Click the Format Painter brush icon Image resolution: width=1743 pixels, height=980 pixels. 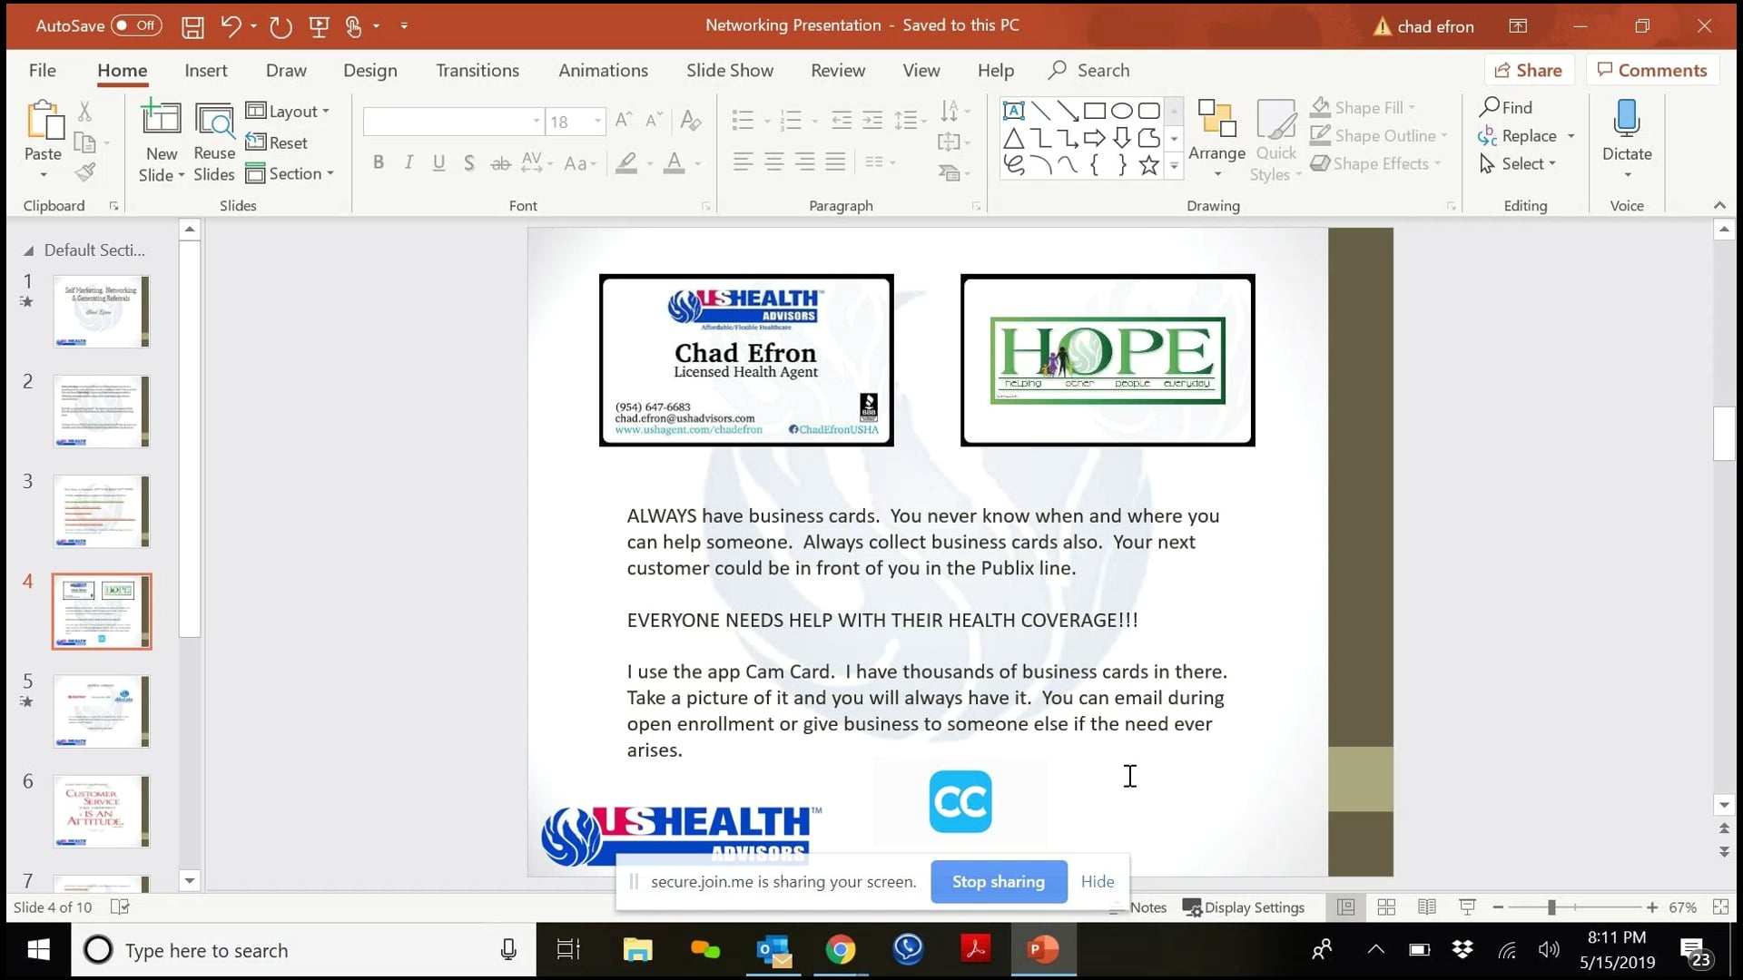point(84,172)
